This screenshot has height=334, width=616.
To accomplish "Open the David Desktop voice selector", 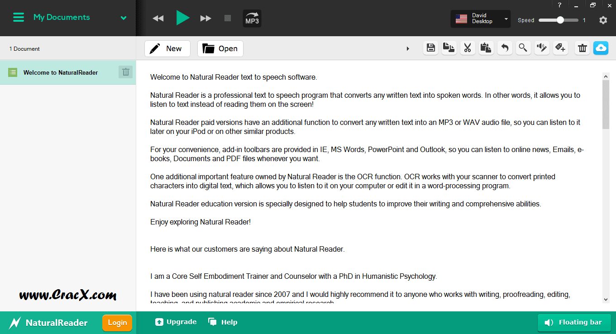I will pyautogui.click(x=481, y=19).
